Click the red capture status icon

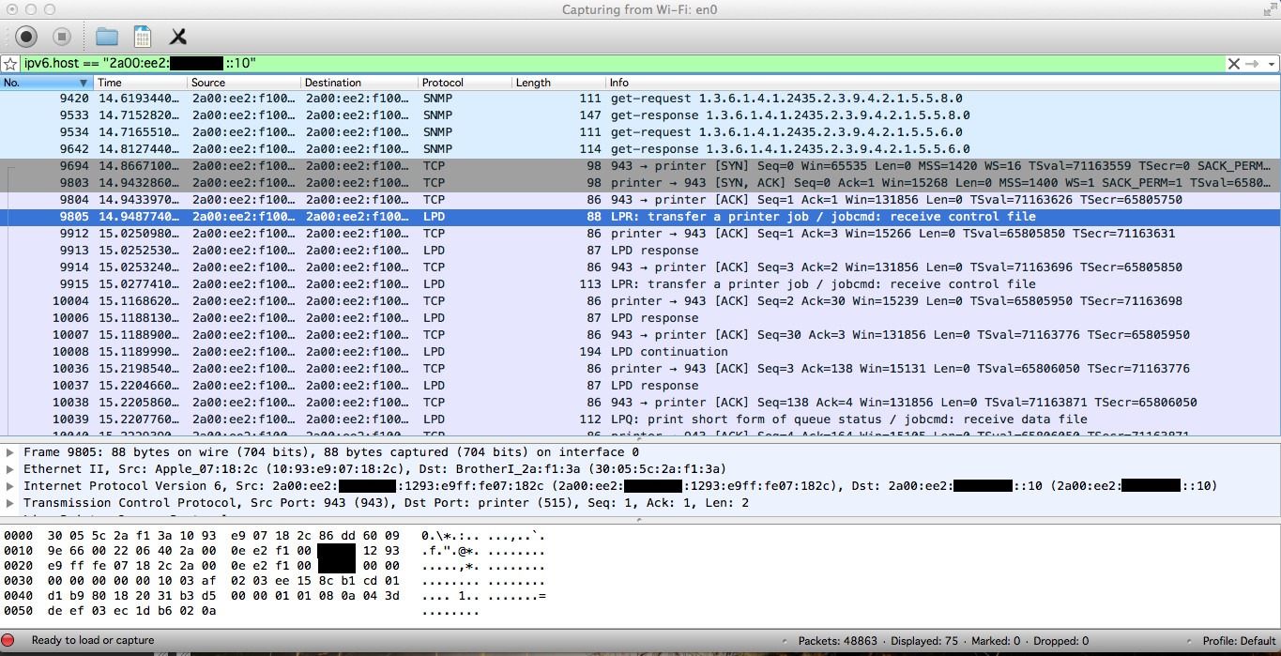click(x=8, y=641)
